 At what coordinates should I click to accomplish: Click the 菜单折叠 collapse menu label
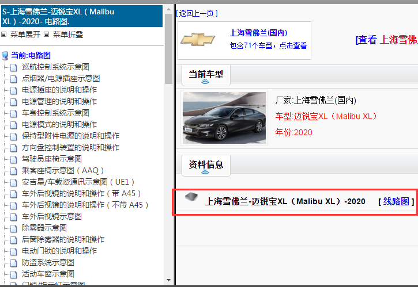coord(68,35)
